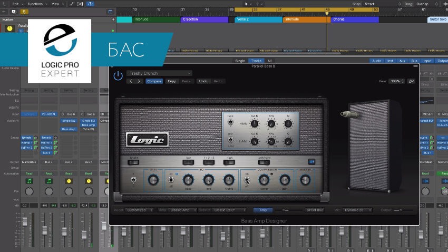The height and width of the screenshot is (252, 448).
Task: Click the HiMid GAIN knob
Action: point(254,124)
